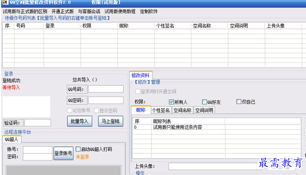Screen dimensions: 306x175
Task: Select the 修改资料 tab
Action: point(141,75)
